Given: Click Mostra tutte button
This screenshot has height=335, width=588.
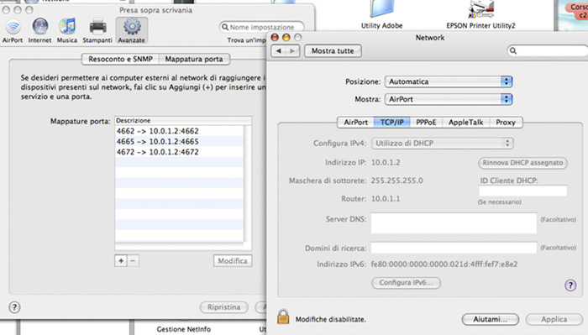Looking at the screenshot, I should point(333,50).
